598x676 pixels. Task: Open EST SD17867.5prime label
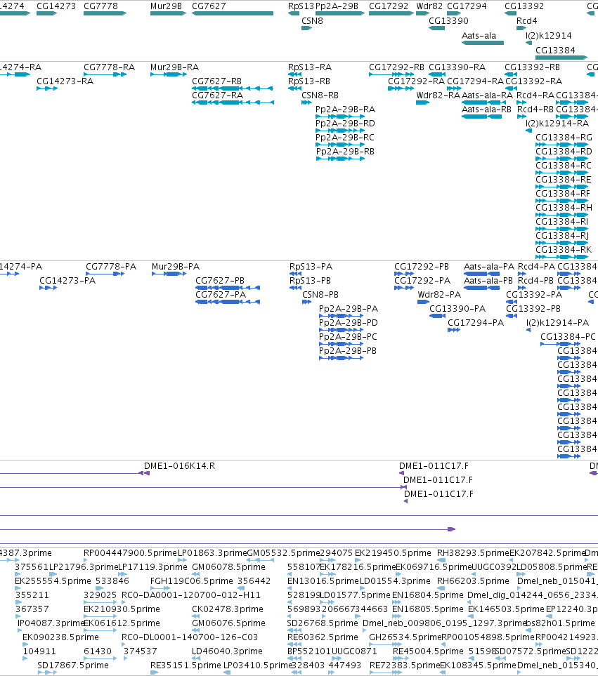(x=73, y=665)
